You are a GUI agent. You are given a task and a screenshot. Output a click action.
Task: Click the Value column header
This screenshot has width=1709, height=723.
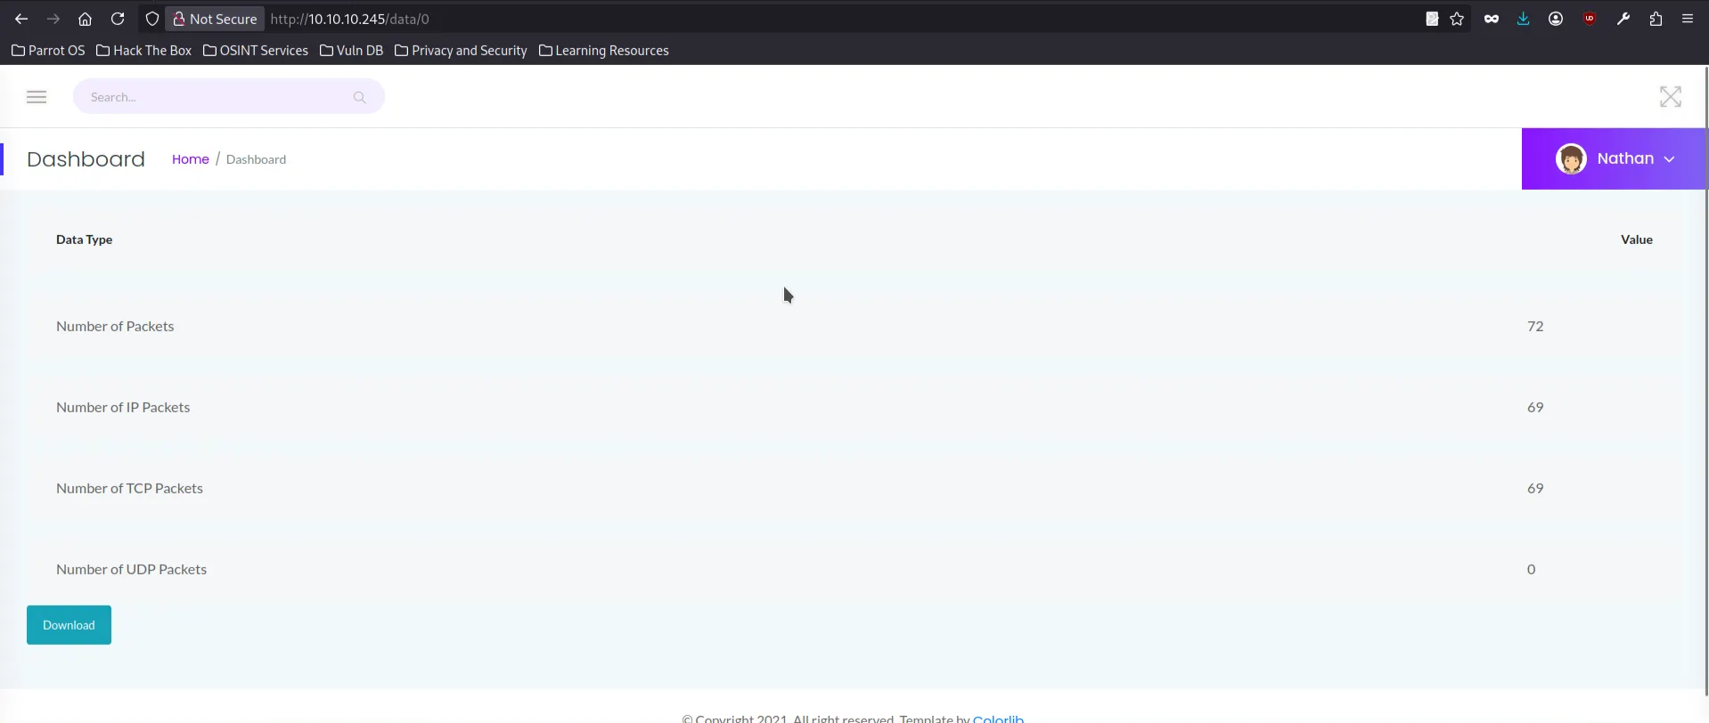tap(1637, 240)
